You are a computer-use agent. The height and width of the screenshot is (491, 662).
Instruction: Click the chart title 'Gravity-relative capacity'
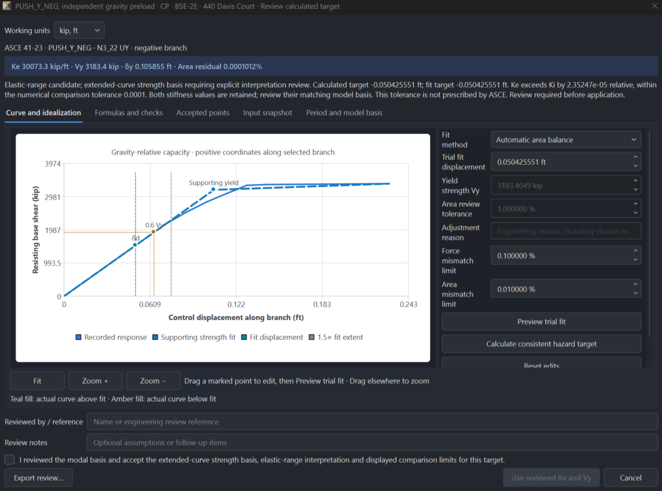[x=223, y=152]
